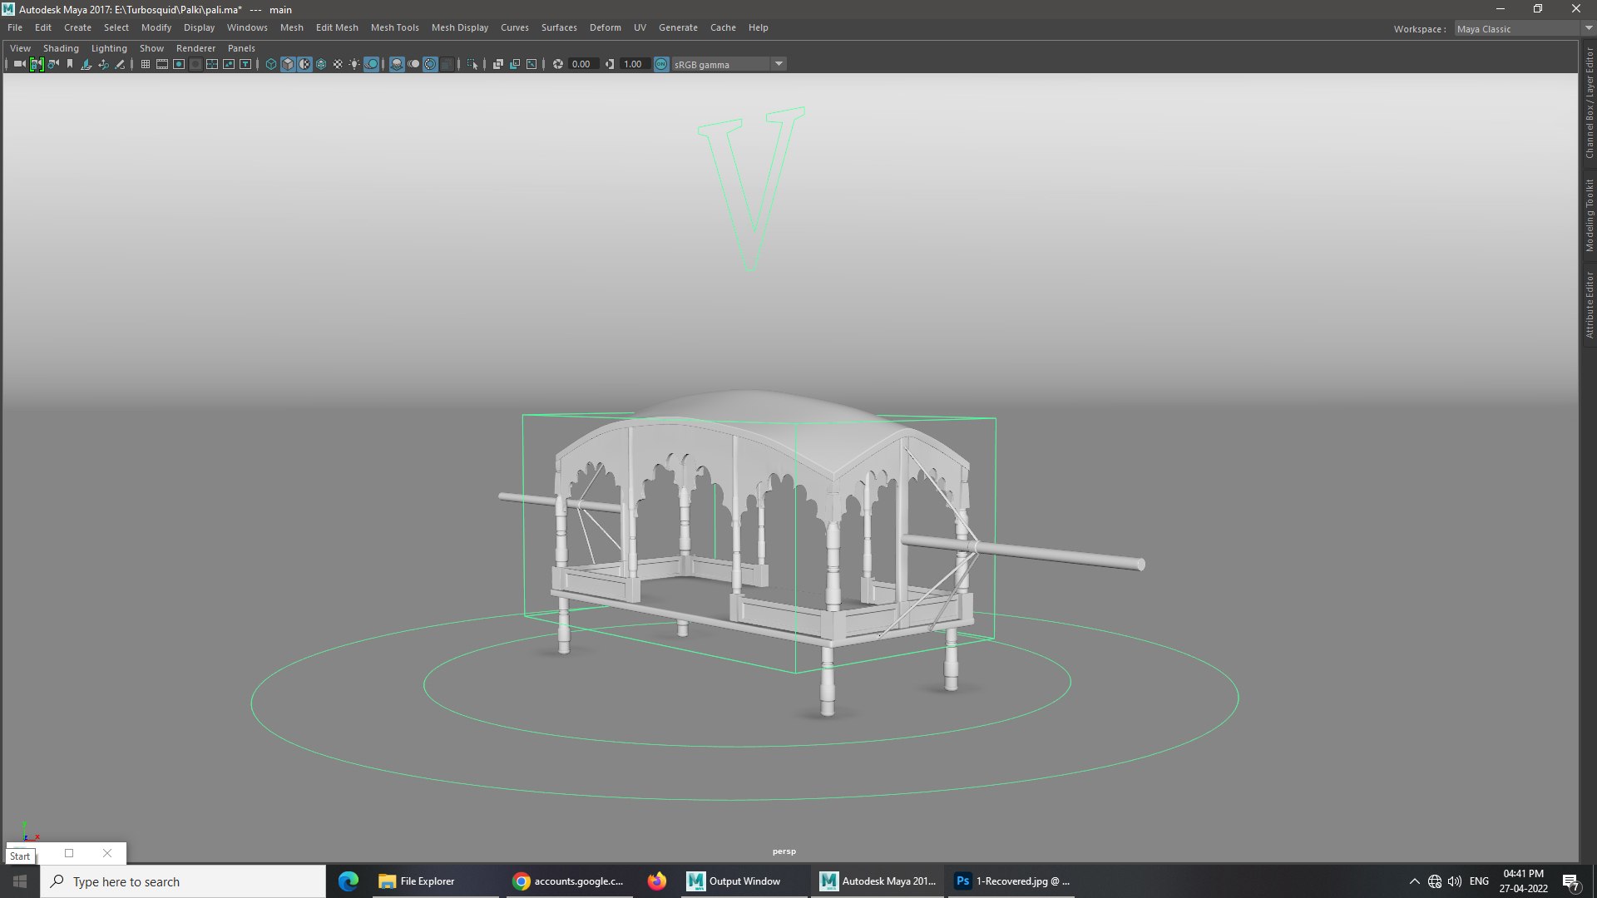Click the textured display checker icon

(x=338, y=64)
